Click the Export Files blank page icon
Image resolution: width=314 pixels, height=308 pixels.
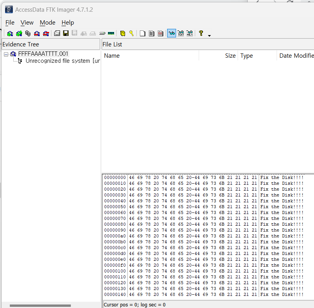143,33
